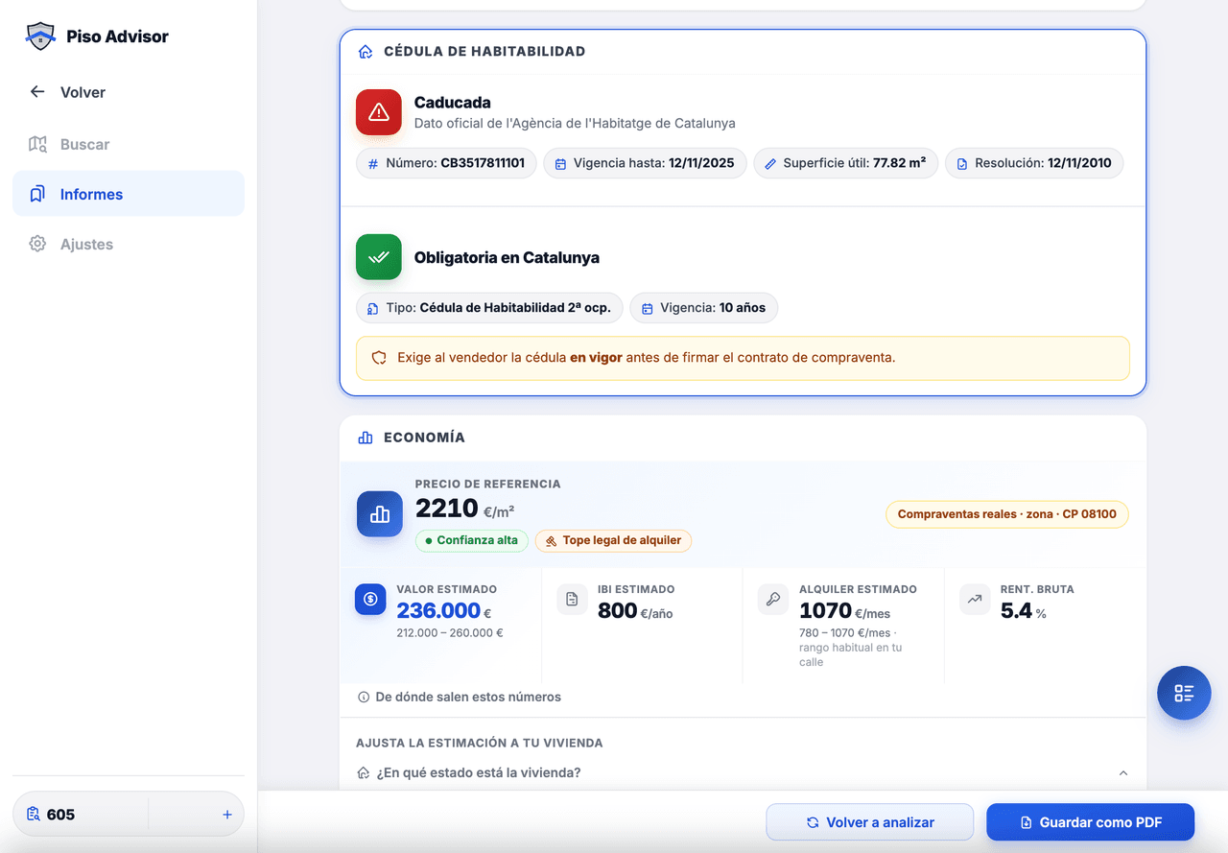Click the hash icon in Número chip
Screen dimensions: 1228x853
pos(373,163)
